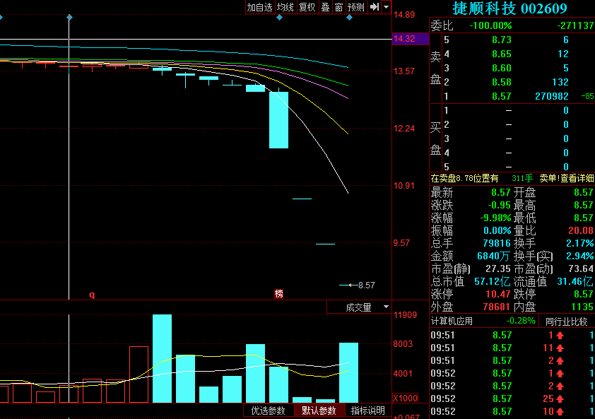The width and height of the screenshot is (595, 419).
Task: Click the arrow-to-bar icon in top toolbar
Action: 375,7
